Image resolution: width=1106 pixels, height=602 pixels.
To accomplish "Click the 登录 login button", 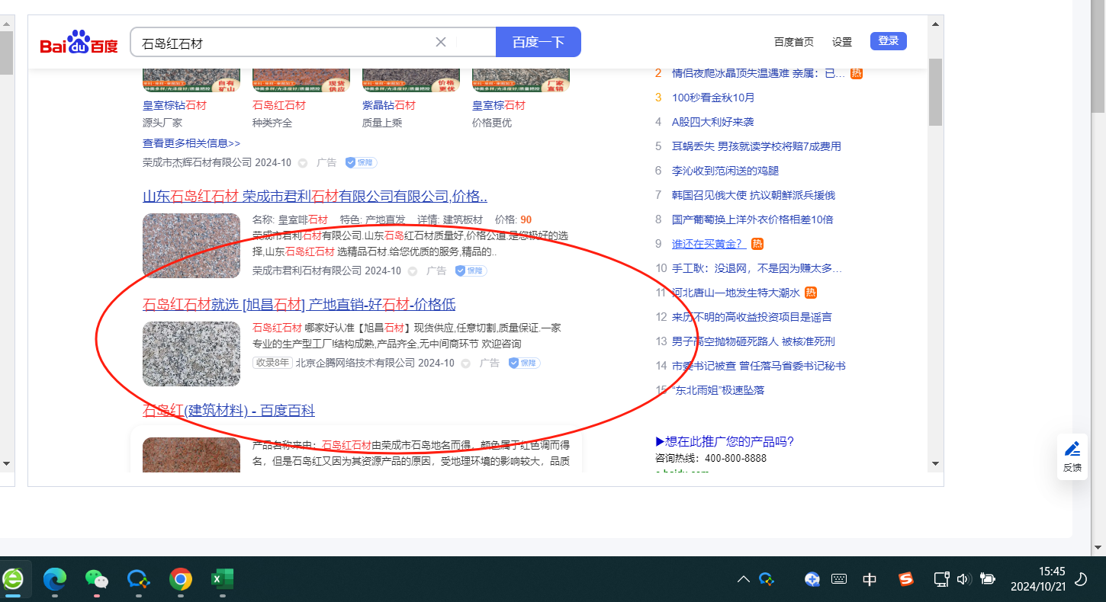I will pos(888,41).
